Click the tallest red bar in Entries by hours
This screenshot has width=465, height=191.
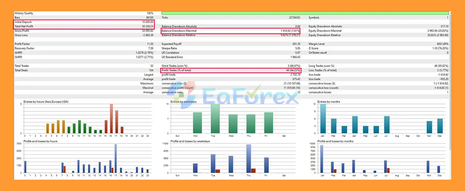pyautogui.click(x=111, y=119)
